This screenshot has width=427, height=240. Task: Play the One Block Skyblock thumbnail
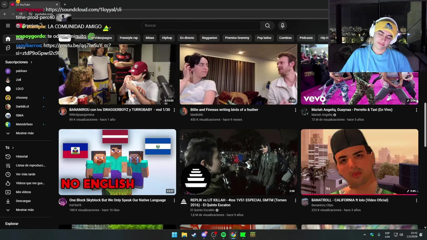(x=117, y=162)
